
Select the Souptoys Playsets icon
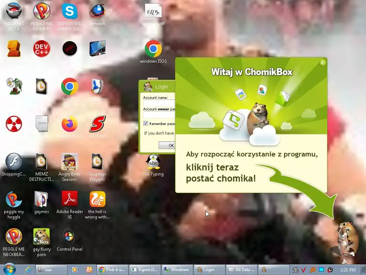pyautogui.click(x=97, y=161)
